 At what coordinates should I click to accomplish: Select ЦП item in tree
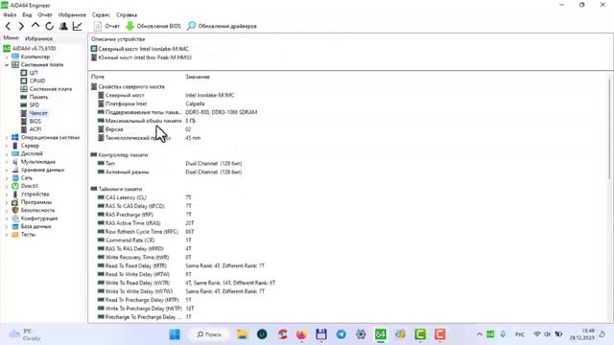34,73
